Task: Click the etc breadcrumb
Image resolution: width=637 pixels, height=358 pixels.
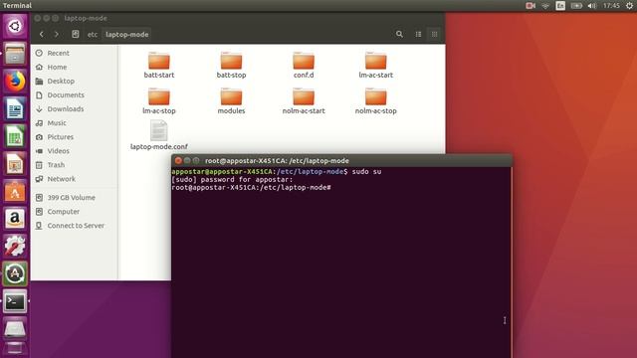Action: point(93,35)
